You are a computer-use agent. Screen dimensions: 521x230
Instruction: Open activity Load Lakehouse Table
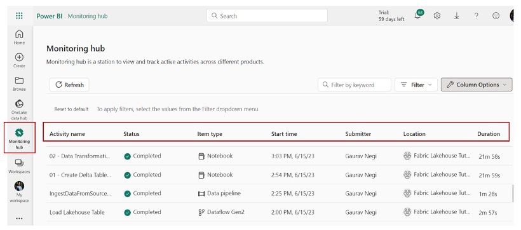tap(77, 212)
